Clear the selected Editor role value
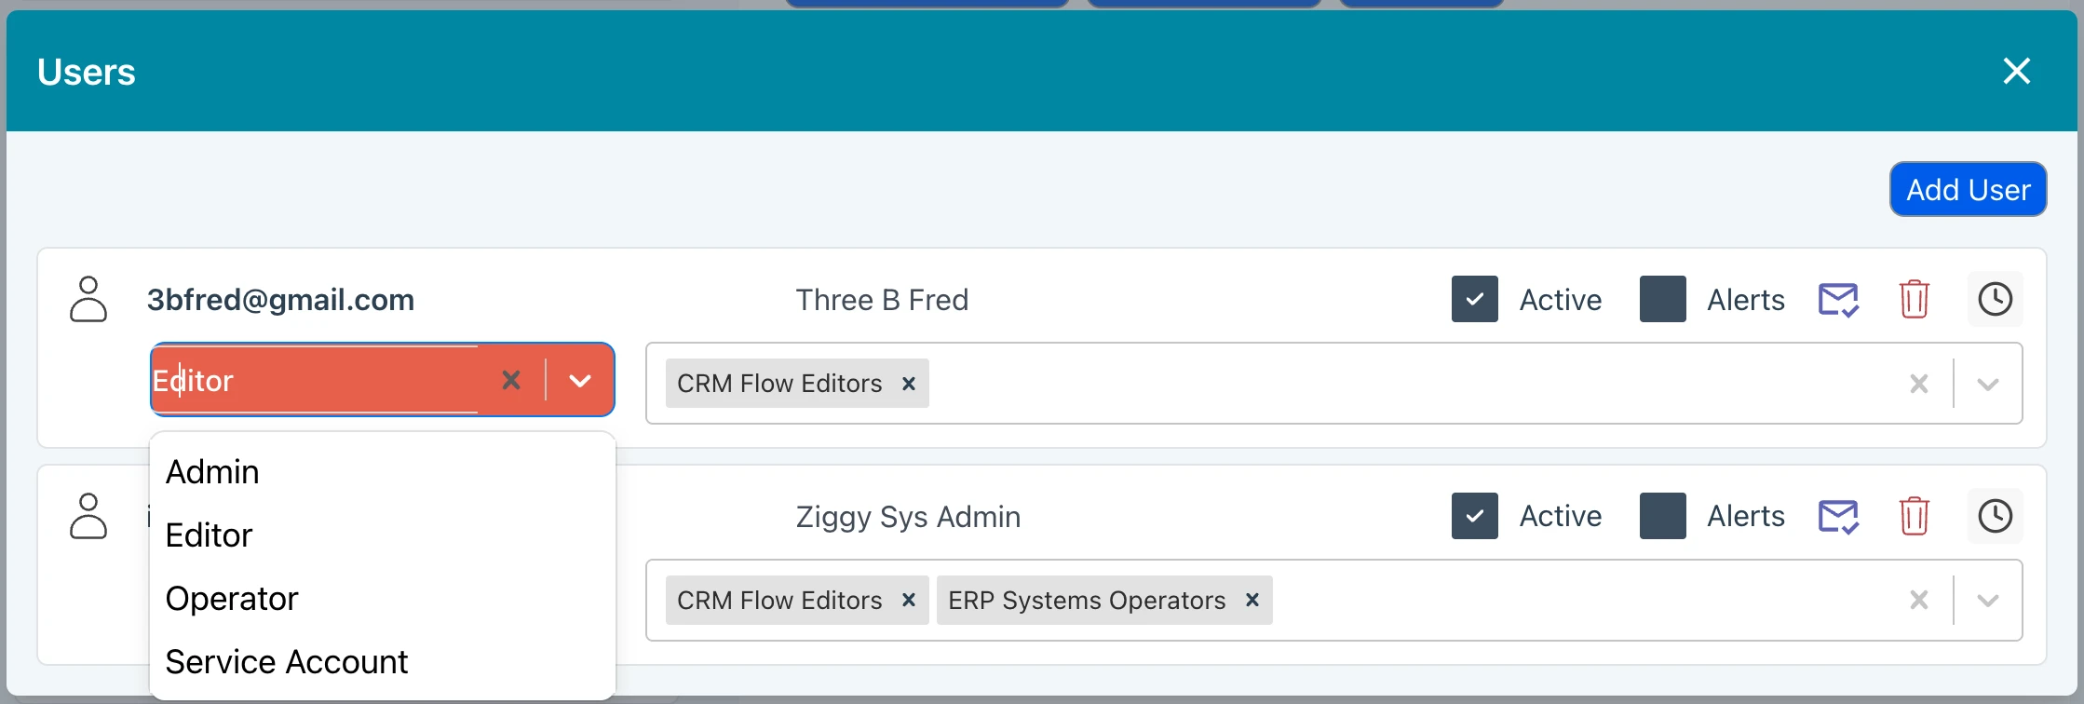This screenshot has width=2084, height=704. (511, 380)
